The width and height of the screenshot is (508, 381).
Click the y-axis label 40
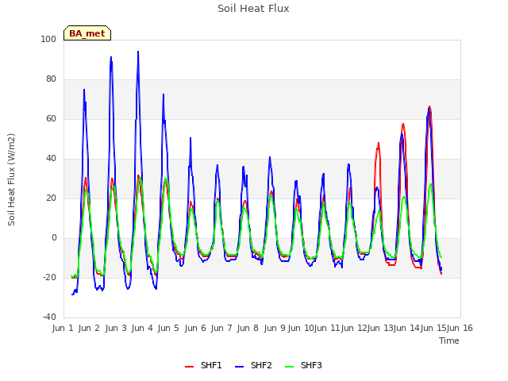coord(51,159)
